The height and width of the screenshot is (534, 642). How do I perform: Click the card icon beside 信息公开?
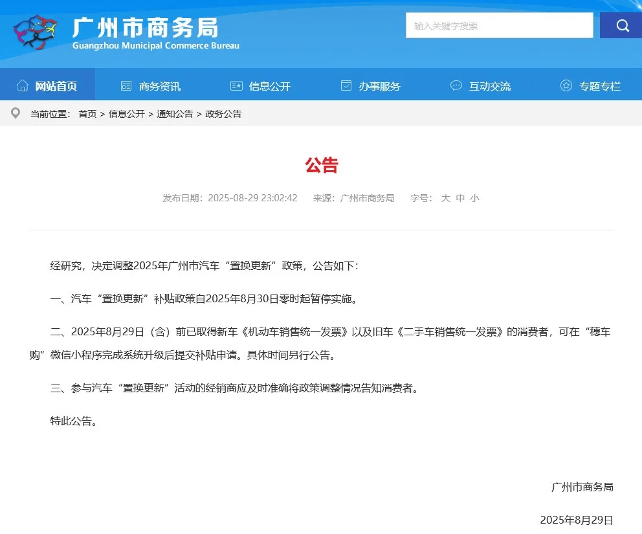coord(236,85)
